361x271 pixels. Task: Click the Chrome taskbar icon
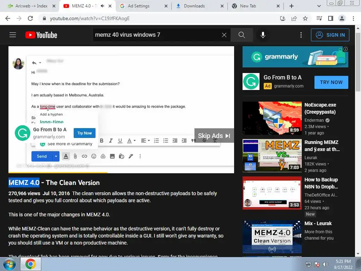click(x=31, y=264)
